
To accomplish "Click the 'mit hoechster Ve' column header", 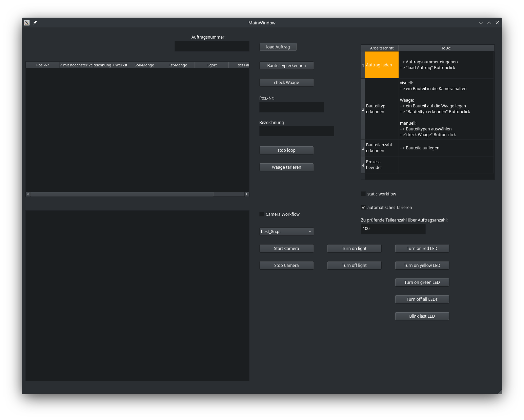I will click(77, 65).
